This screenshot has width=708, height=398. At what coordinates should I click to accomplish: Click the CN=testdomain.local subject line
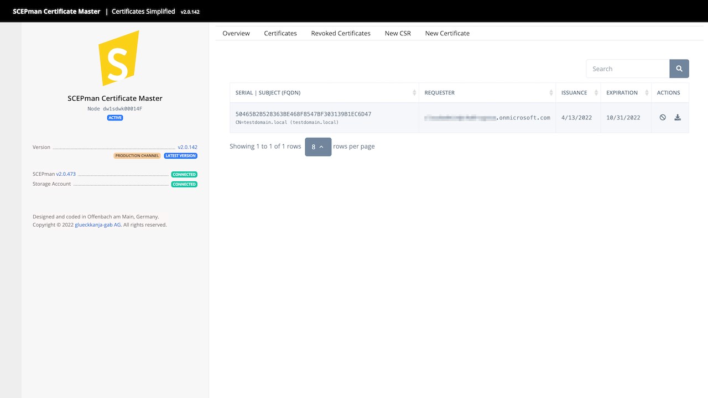coord(287,122)
